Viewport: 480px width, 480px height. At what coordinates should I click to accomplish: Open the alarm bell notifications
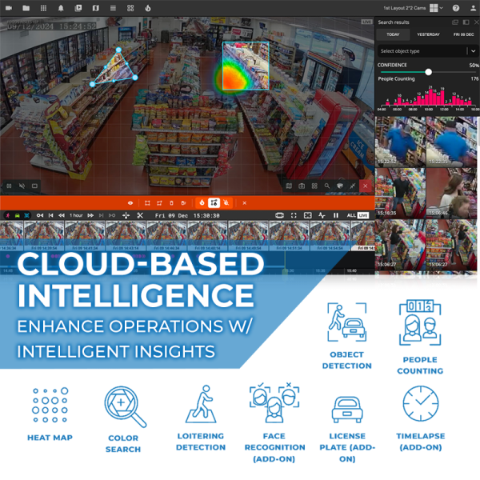tap(61, 7)
